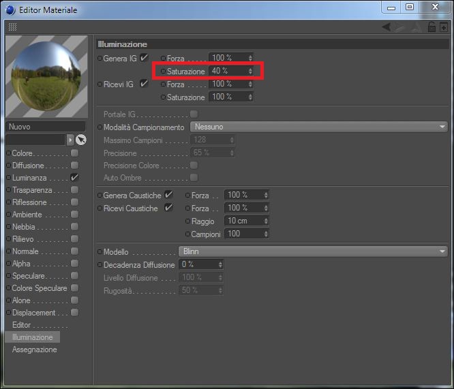Click the small arrow button beside the layer field
Image resolution: width=454 pixels, height=389 pixels.
pos(70,140)
